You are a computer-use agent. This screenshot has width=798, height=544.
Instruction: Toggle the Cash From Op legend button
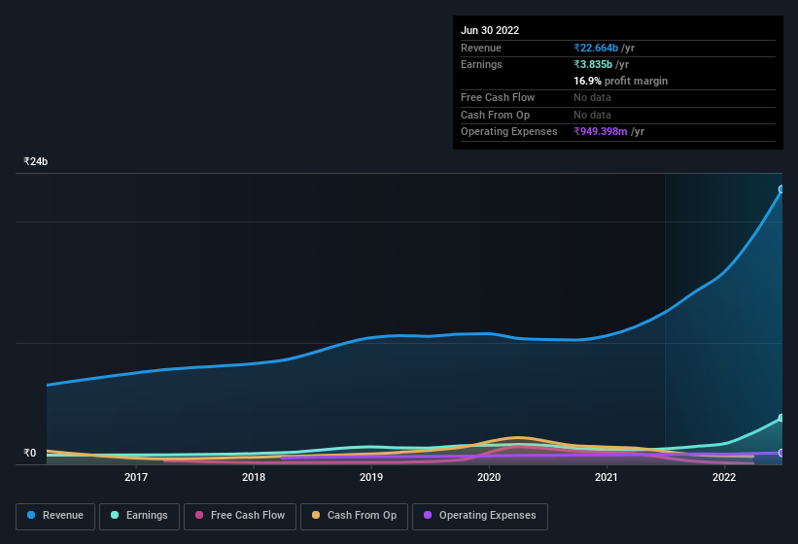tap(354, 516)
